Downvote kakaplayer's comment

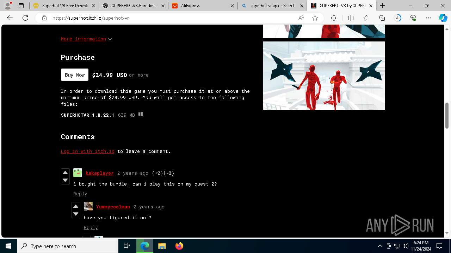pyautogui.click(x=65, y=180)
